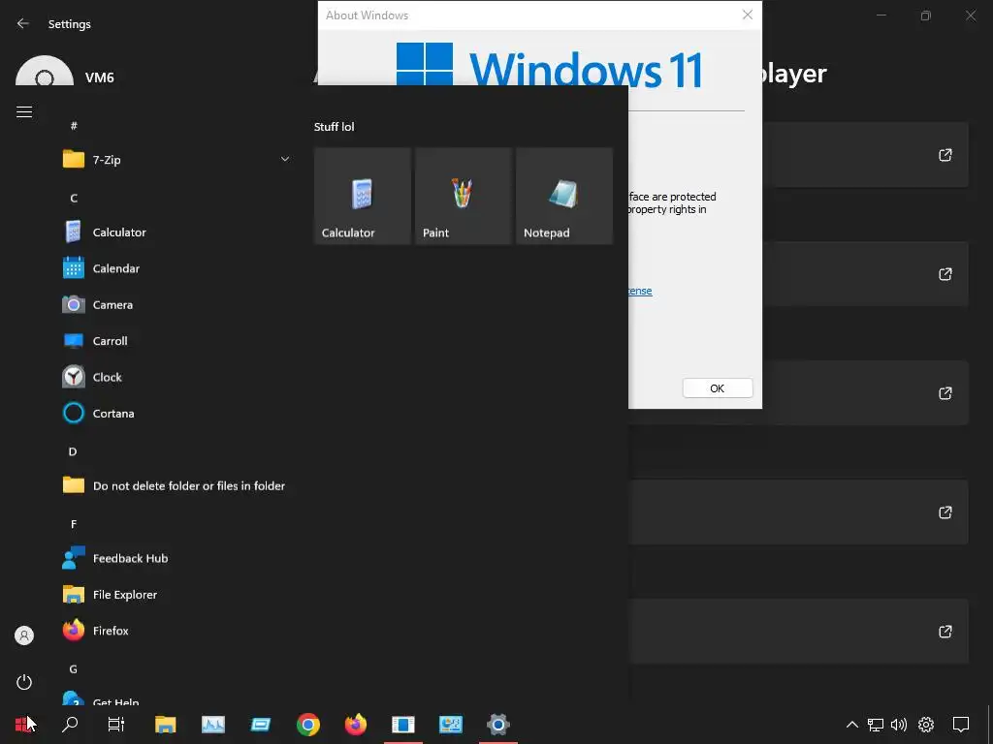Launch Calculator from the app list
Screen dimensions: 993x744
coord(176,232)
